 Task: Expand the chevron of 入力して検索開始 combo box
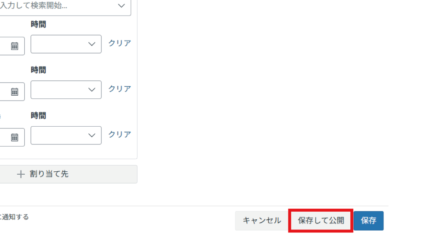[x=121, y=5]
